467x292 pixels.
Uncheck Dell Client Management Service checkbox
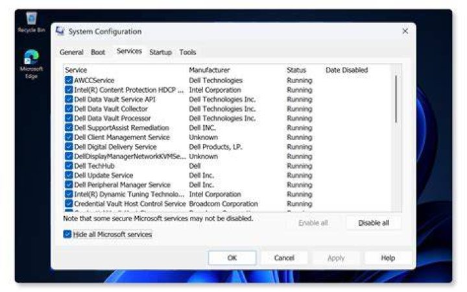coord(69,138)
